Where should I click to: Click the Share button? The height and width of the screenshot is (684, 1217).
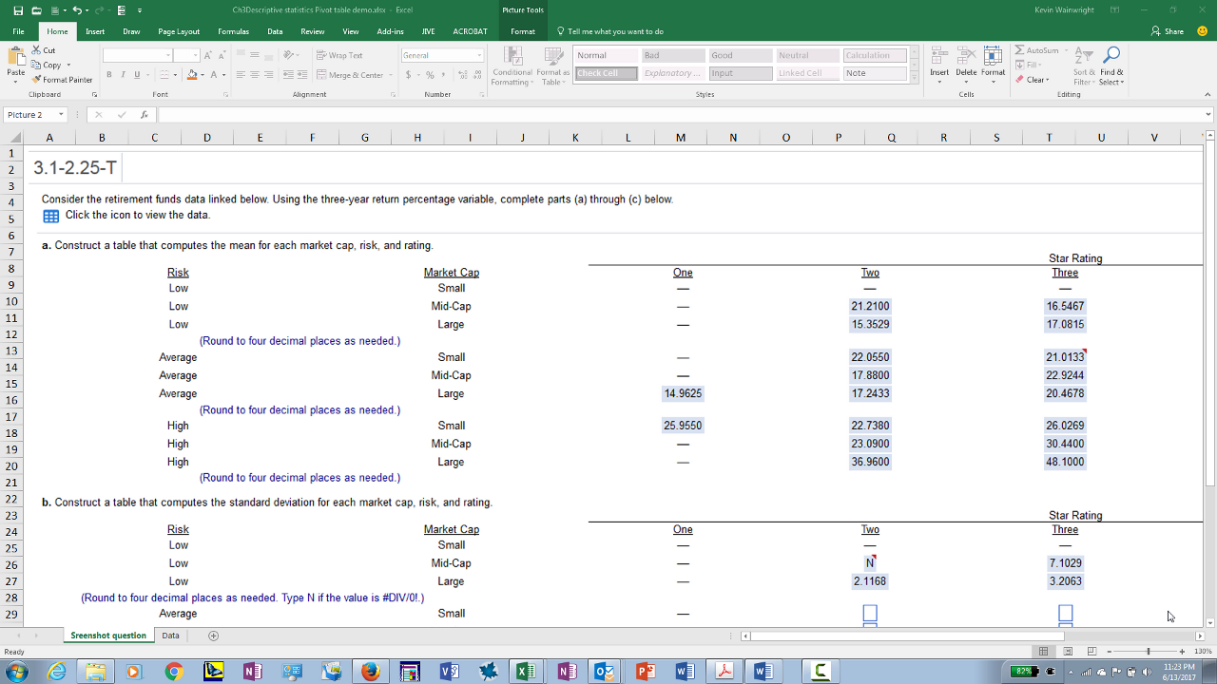[x=1168, y=31]
